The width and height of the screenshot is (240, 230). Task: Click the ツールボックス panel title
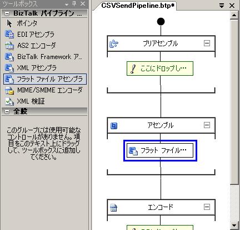[20, 4]
